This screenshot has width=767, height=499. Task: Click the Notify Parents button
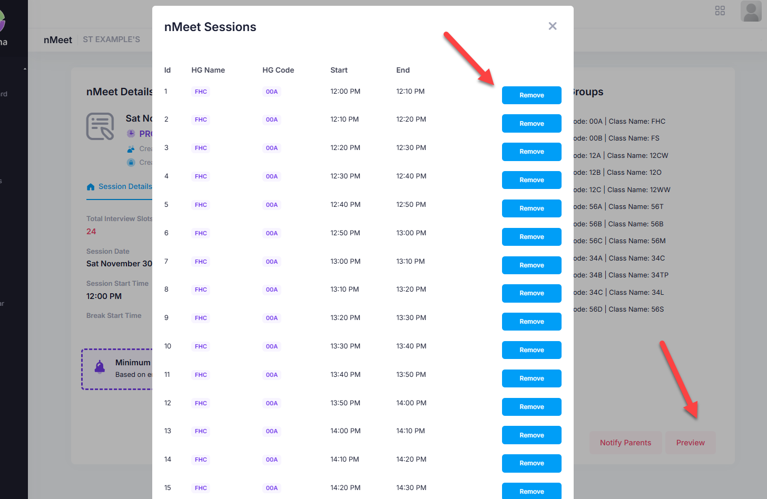click(x=625, y=443)
